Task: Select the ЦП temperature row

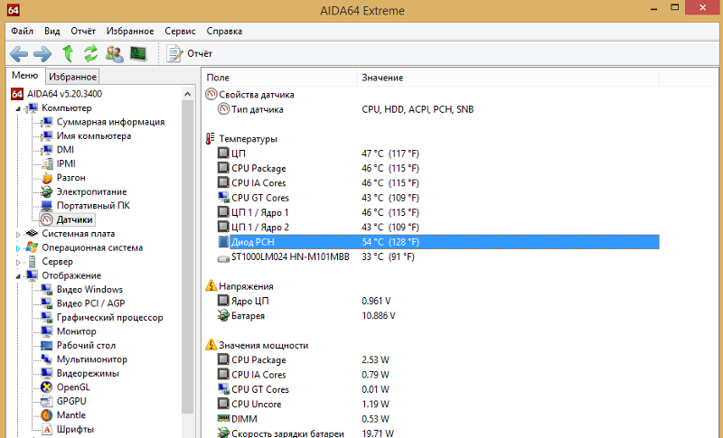Action: (x=431, y=154)
